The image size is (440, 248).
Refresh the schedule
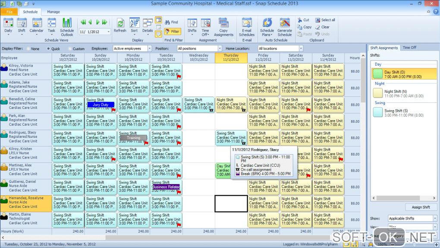pos(120,25)
